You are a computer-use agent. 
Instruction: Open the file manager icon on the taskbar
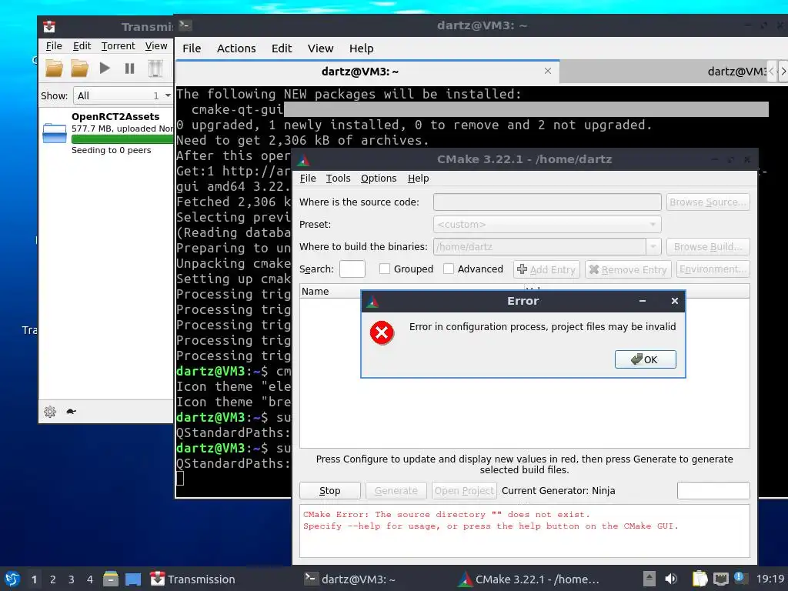point(111,579)
